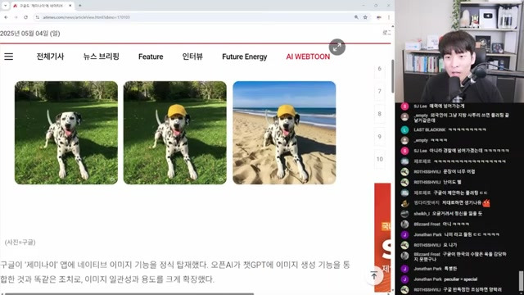524x295 pixels.
Task: Click sheikh_i avatar in chat
Action: (404, 213)
